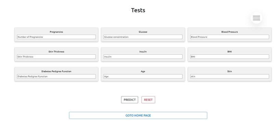Click the Tests page heading

[x=138, y=10]
